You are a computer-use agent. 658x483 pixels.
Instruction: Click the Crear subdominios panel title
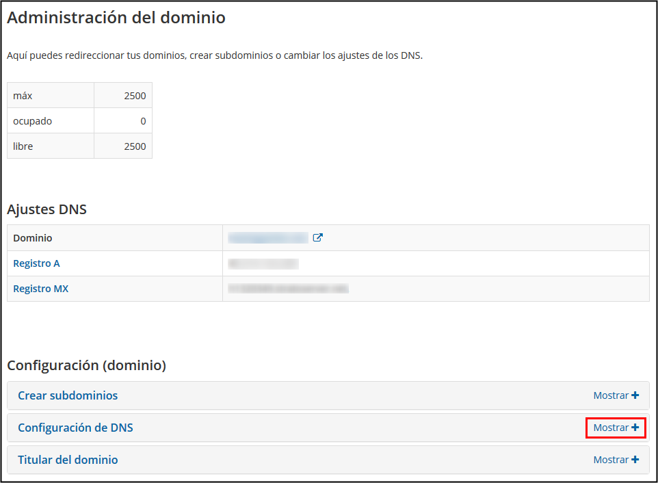pos(68,395)
